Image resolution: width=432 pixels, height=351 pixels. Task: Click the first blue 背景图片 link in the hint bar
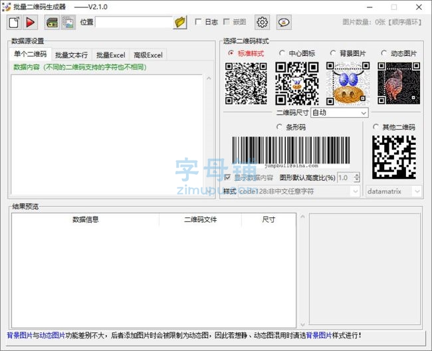(20, 335)
